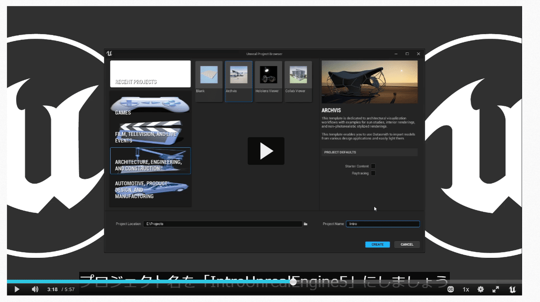Select the Blank template thumbnail
This screenshot has width=540, height=302.
(209, 81)
